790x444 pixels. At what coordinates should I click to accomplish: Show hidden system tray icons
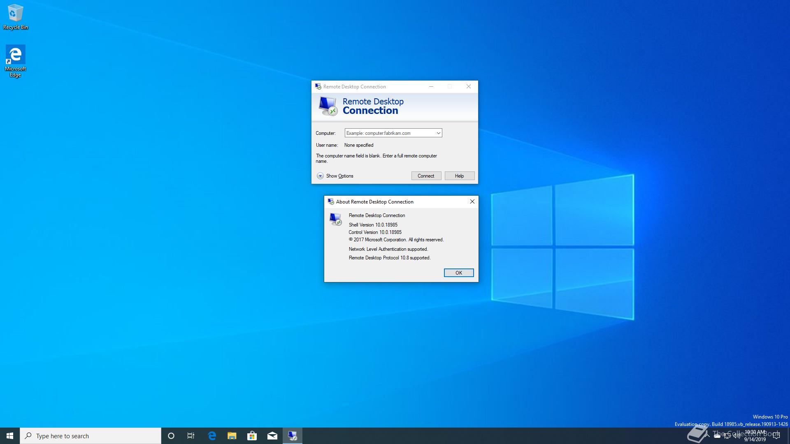tap(707, 436)
